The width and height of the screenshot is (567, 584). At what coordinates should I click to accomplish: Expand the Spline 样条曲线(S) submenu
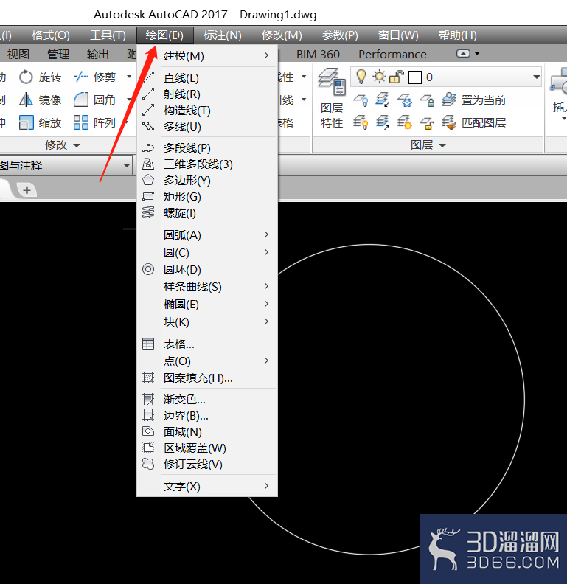click(x=207, y=287)
